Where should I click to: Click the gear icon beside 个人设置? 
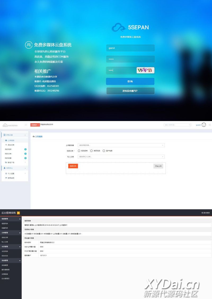pos(6,173)
